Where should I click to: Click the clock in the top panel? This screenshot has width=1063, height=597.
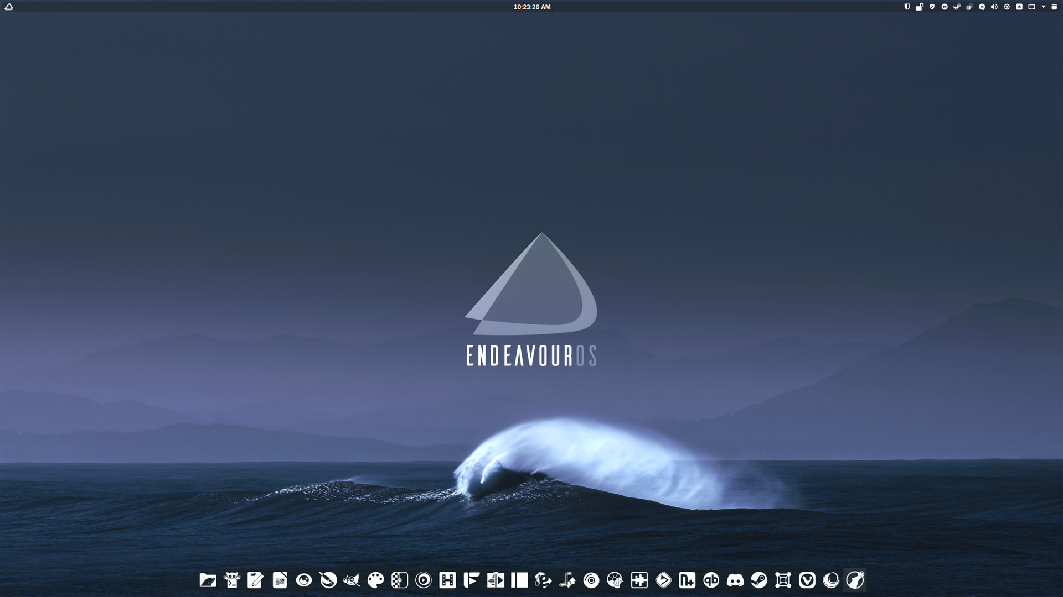[x=531, y=7]
